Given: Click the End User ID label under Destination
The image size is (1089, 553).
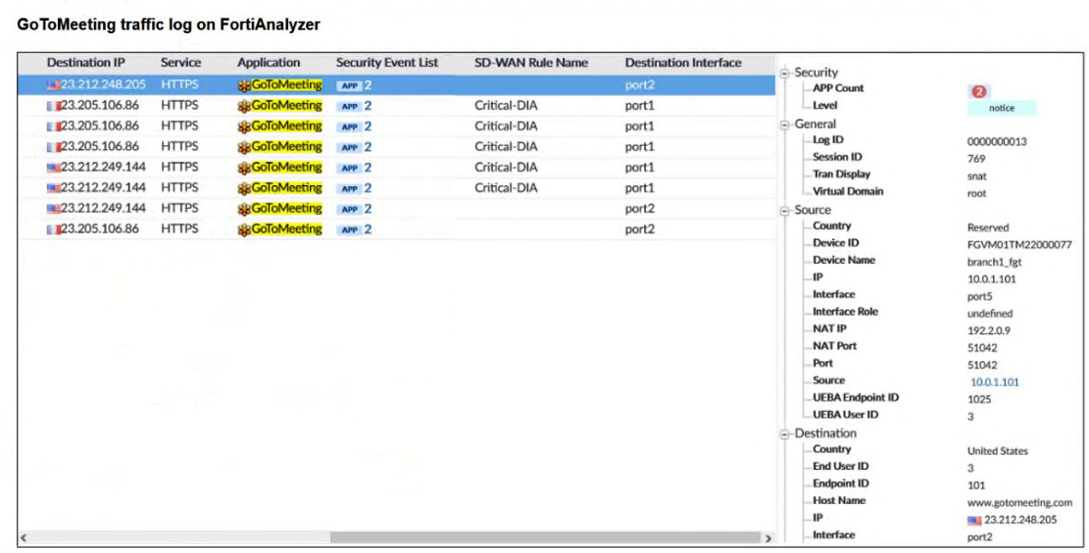Looking at the screenshot, I should point(840,466).
